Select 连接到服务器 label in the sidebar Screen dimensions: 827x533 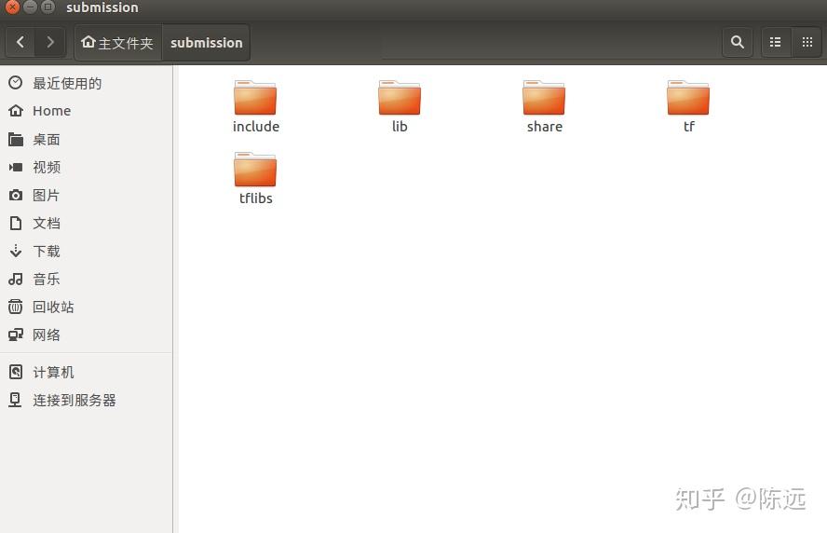75,400
